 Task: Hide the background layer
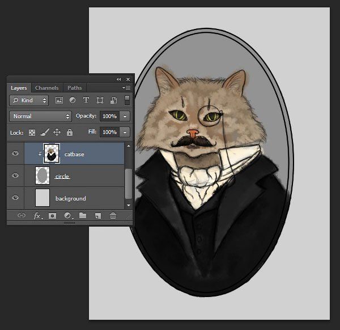point(15,198)
